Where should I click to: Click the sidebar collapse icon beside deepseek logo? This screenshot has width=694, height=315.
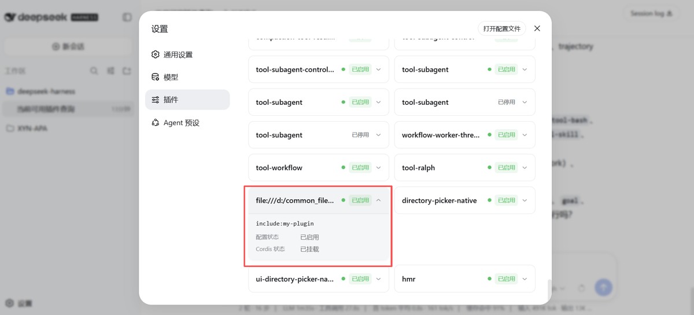click(127, 17)
